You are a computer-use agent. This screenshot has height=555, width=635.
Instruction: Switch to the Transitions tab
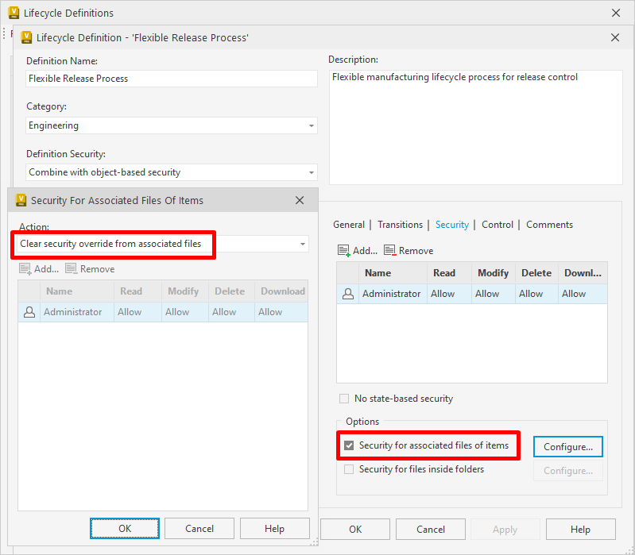coord(400,225)
